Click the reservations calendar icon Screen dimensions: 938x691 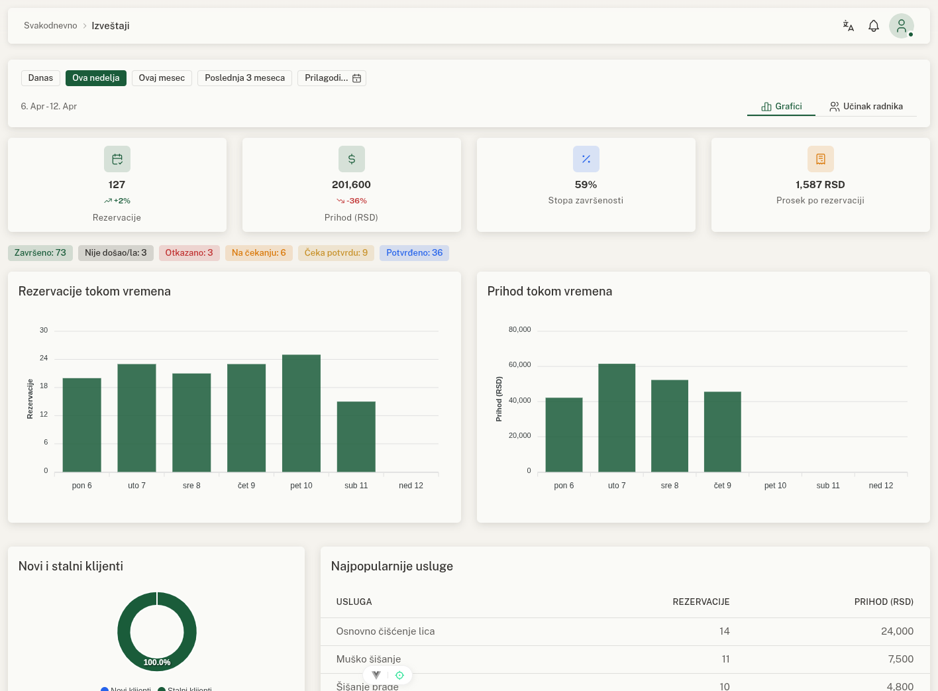pos(117,159)
